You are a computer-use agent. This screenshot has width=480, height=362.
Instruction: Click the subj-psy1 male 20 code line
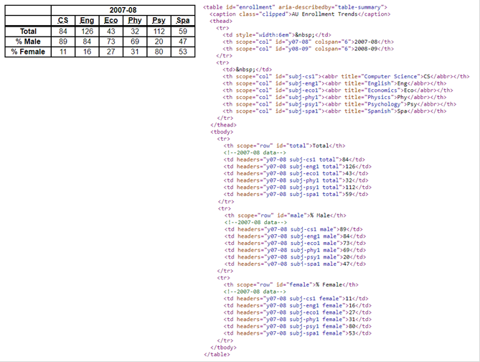[x=295, y=257]
